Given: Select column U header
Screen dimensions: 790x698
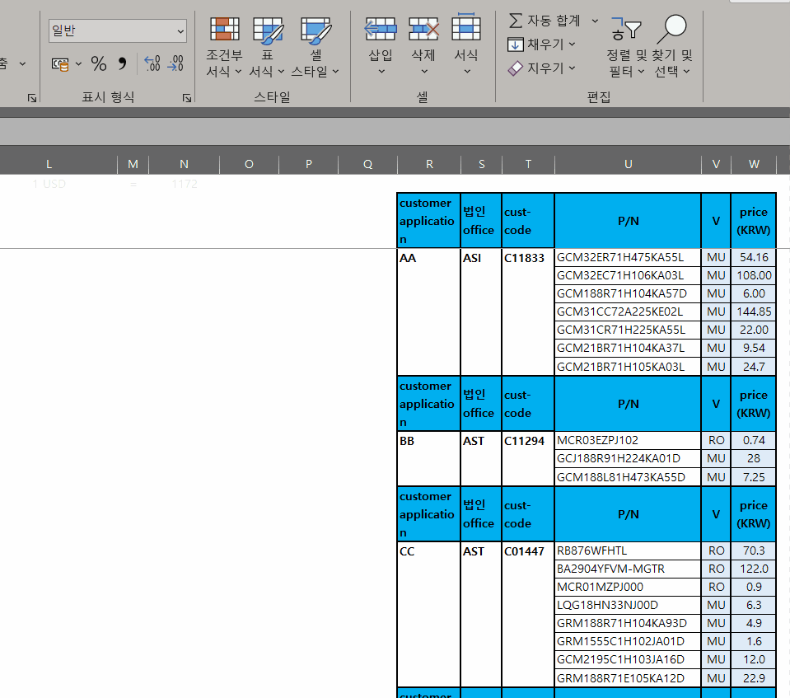Looking at the screenshot, I should coord(628,164).
